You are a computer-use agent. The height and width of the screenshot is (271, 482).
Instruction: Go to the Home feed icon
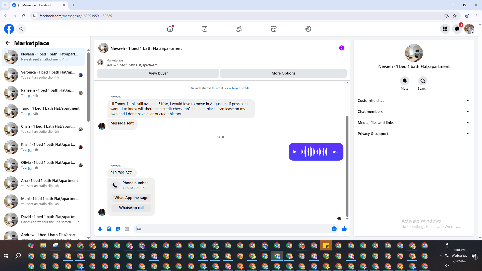pos(170,29)
